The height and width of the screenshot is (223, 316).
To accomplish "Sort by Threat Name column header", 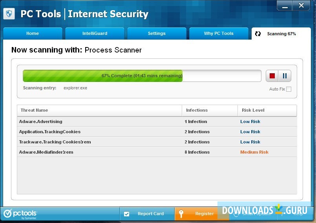I will pos(100,110).
